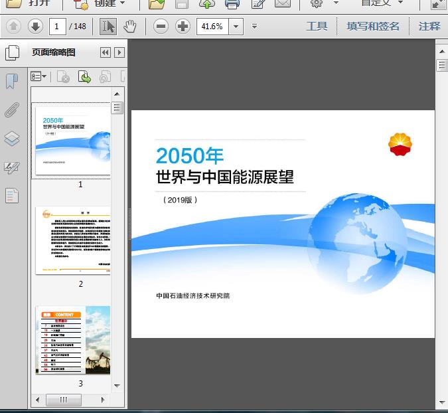Open the Create dropdown arrow
The image size is (448, 413).
[123, 3]
